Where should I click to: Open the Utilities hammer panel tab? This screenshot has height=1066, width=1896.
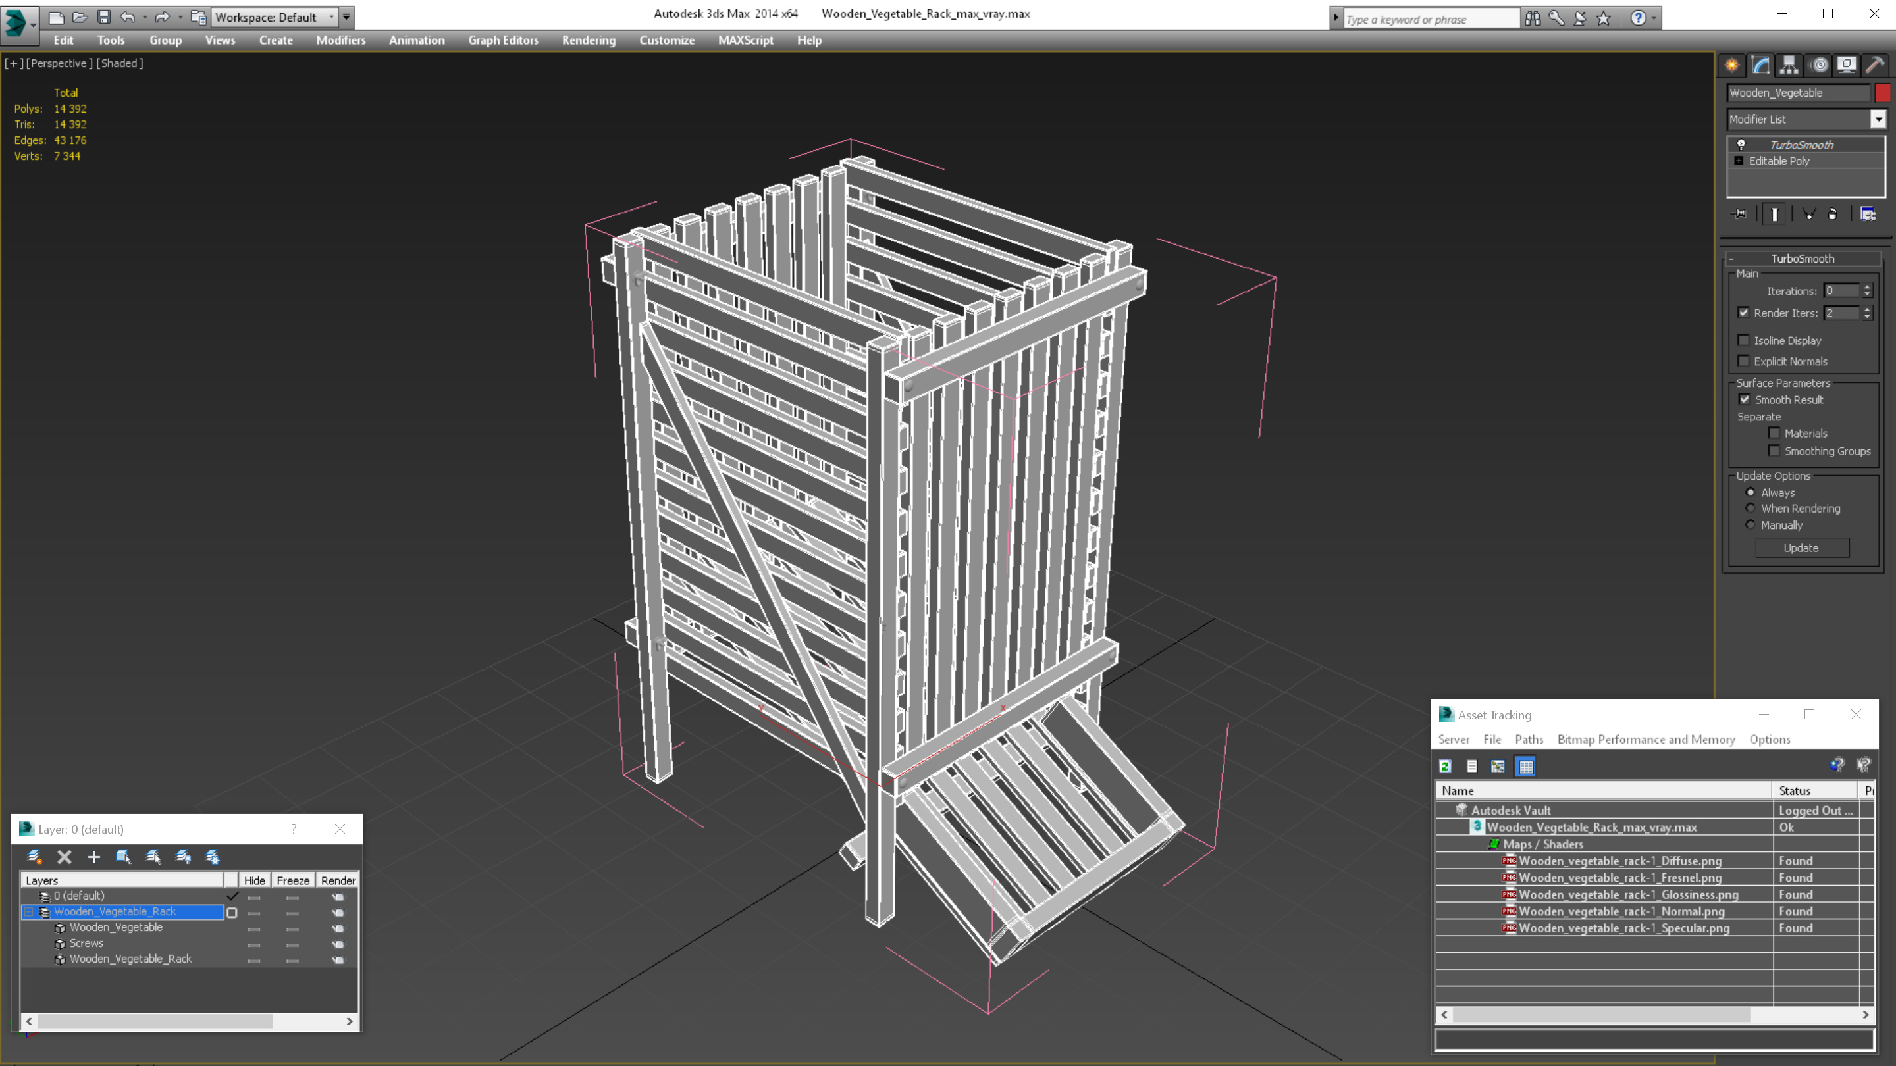coord(1875,66)
